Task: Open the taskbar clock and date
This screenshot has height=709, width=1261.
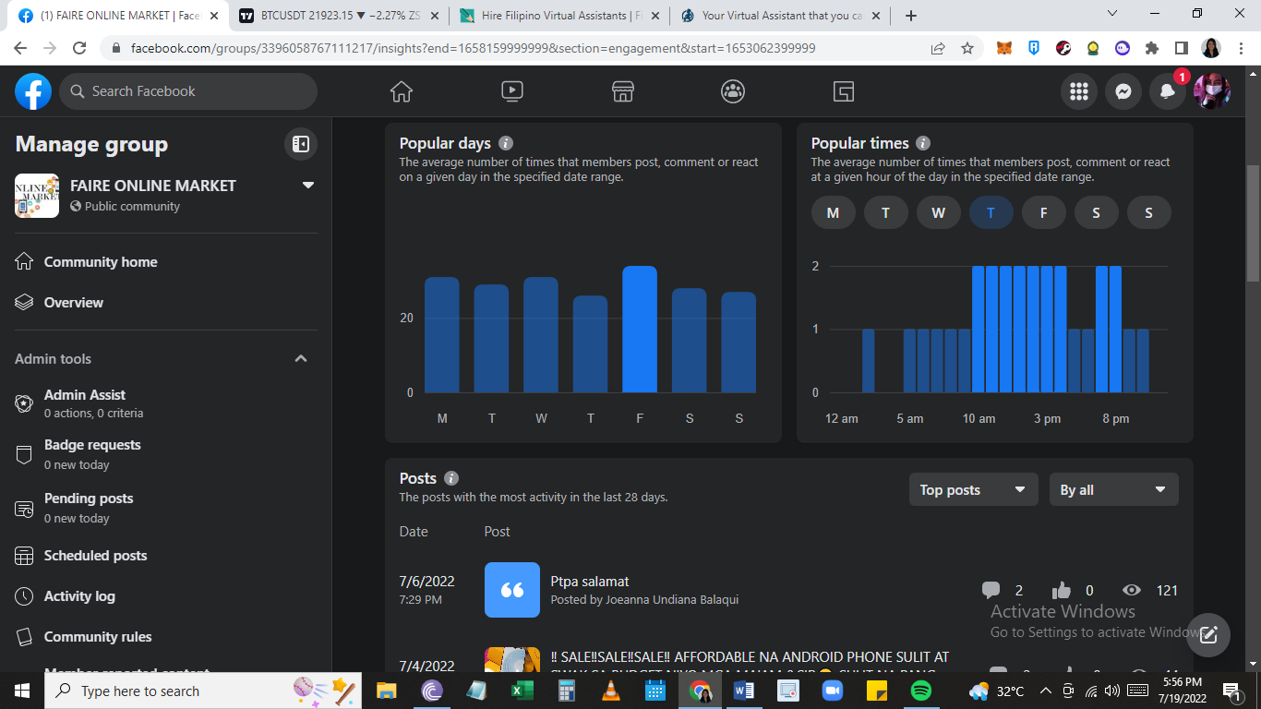Action: click(x=1182, y=691)
